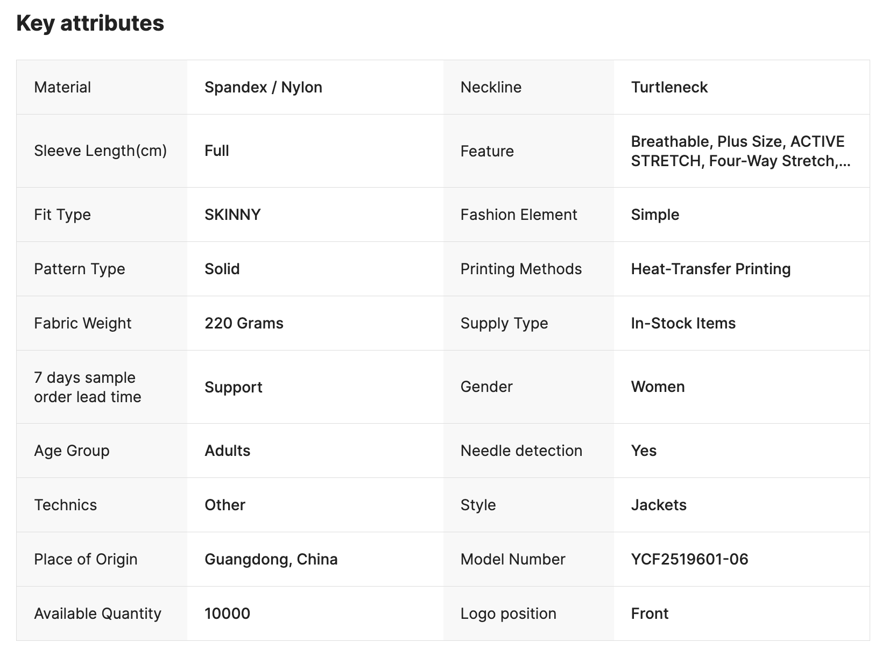Select the 220 Grams fabric weight
The height and width of the screenshot is (657, 889).
coord(244,323)
